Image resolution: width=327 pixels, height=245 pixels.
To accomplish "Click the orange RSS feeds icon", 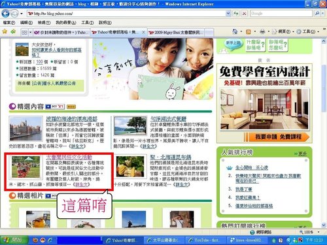I will coord(249,32).
